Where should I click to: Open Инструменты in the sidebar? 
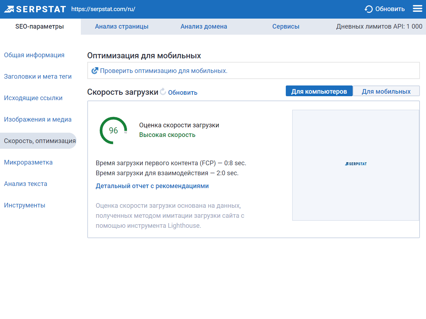[24, 205]
